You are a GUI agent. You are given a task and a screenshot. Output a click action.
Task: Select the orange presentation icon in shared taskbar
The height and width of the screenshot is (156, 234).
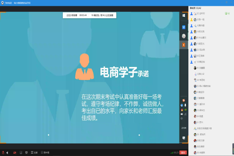pyautogui.click(x=184, y=45)
